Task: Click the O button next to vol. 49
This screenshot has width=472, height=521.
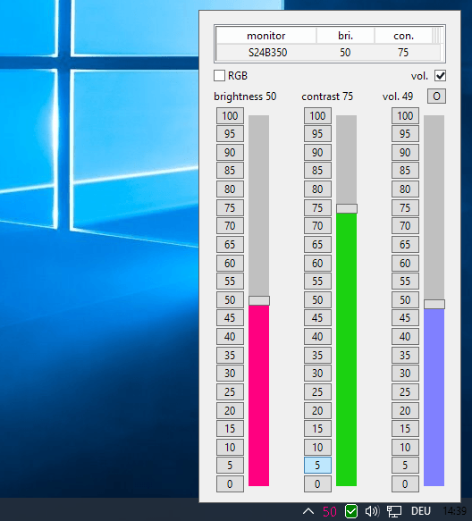Action: click(436, 97)
